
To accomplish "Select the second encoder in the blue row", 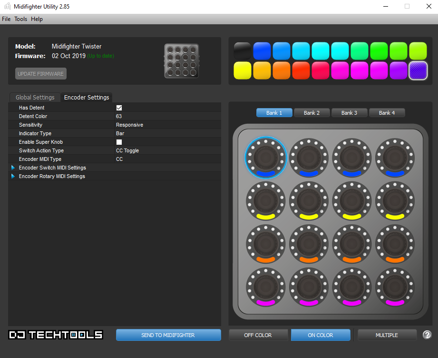I will tap(309, 158).
